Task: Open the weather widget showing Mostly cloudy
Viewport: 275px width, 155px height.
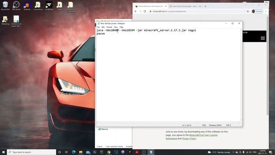Action: (219, 152)
